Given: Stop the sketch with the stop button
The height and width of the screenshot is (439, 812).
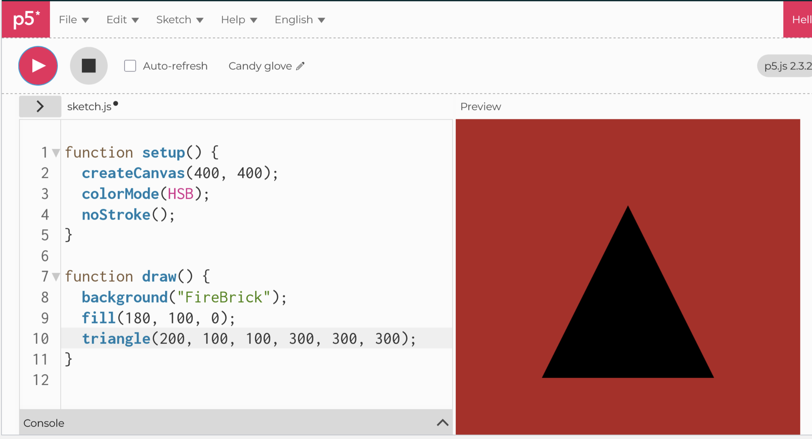Looking at the screenshot, I should click(x=89, y=66).
